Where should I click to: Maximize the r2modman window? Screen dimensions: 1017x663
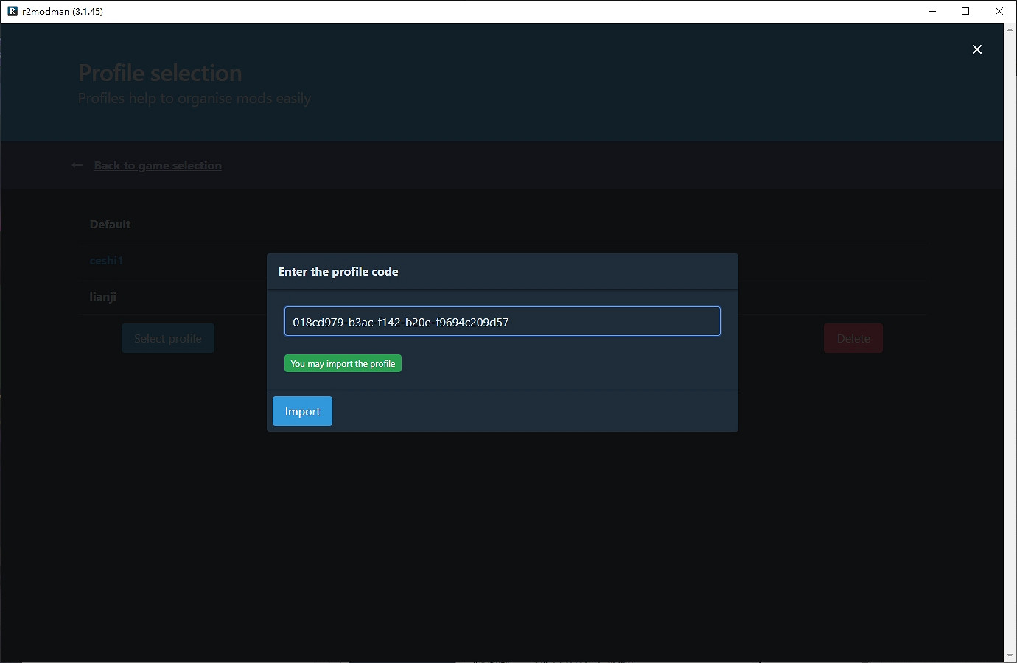click(965, 11)
